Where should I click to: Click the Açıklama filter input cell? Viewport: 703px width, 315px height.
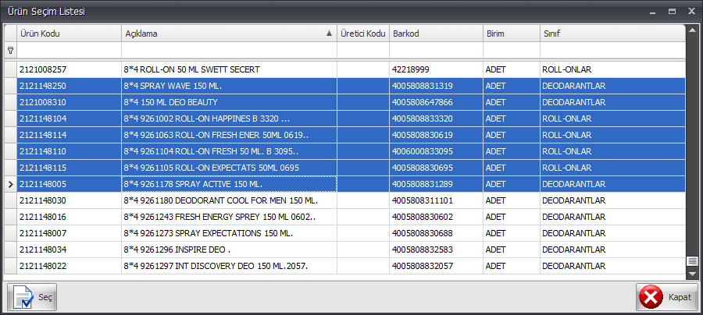coord(228,50)
